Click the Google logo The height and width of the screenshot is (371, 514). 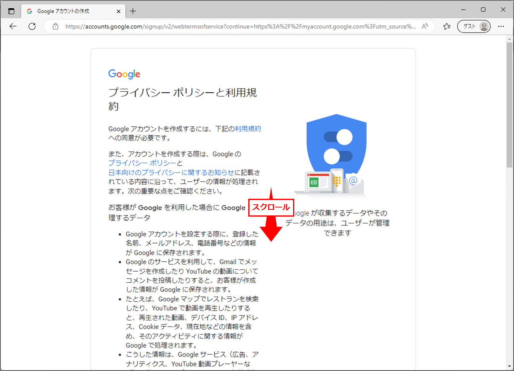124,74
